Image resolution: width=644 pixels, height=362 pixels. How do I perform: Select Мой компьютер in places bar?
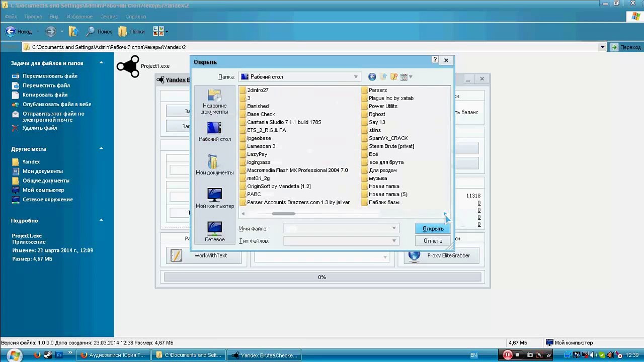click(x=214, y=199)
